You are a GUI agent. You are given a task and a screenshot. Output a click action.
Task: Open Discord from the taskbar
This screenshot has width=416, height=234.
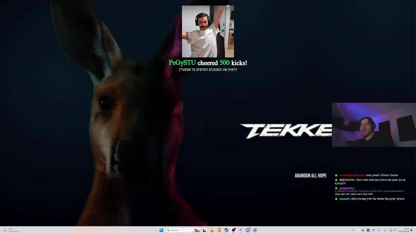coord(248,230)
